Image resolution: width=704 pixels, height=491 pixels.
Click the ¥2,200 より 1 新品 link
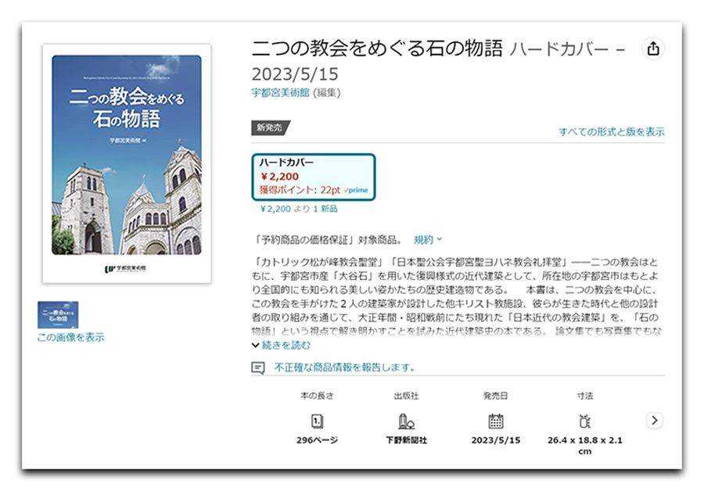pyautogui.click(x=299, y=209)
